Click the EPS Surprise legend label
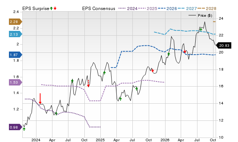Image resolution: width=238 pixels, height=142 pixels. point(36,9)
